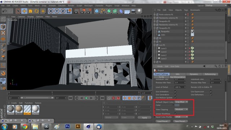This screenshot has height=130, width=231.
Task: Click the Render View clapperboard icon
Action: (76, 11)
